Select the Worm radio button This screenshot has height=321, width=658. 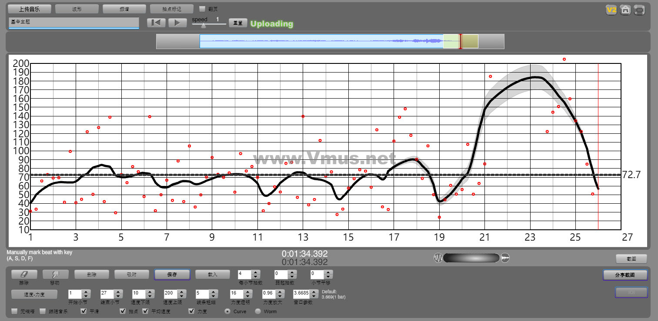(258, 311)
